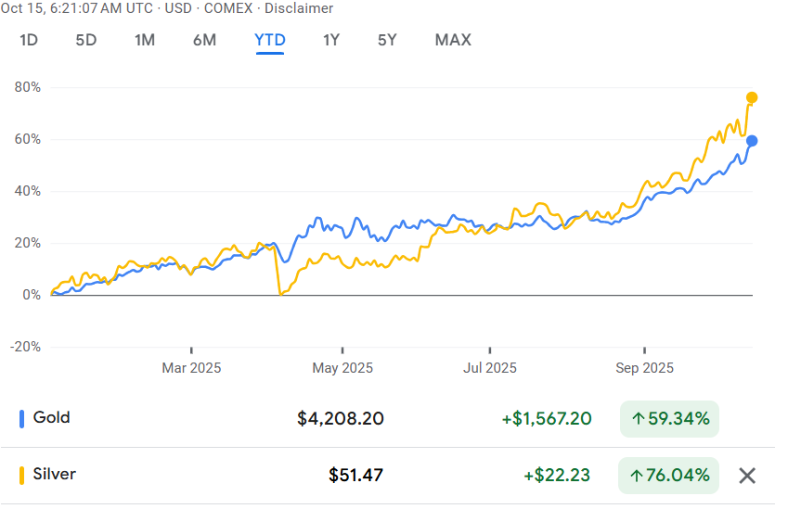Image resolution: width=788 pixels, height=509 pixels.
Task: Select the YTD range tab
Action: pos(270,40)
